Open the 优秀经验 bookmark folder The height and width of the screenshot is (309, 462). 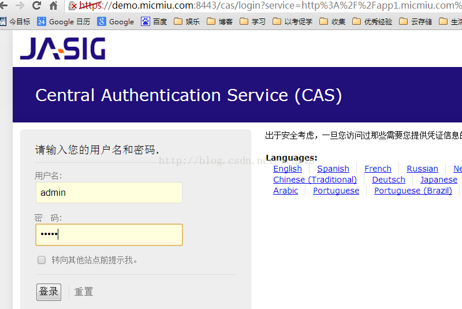372,21
